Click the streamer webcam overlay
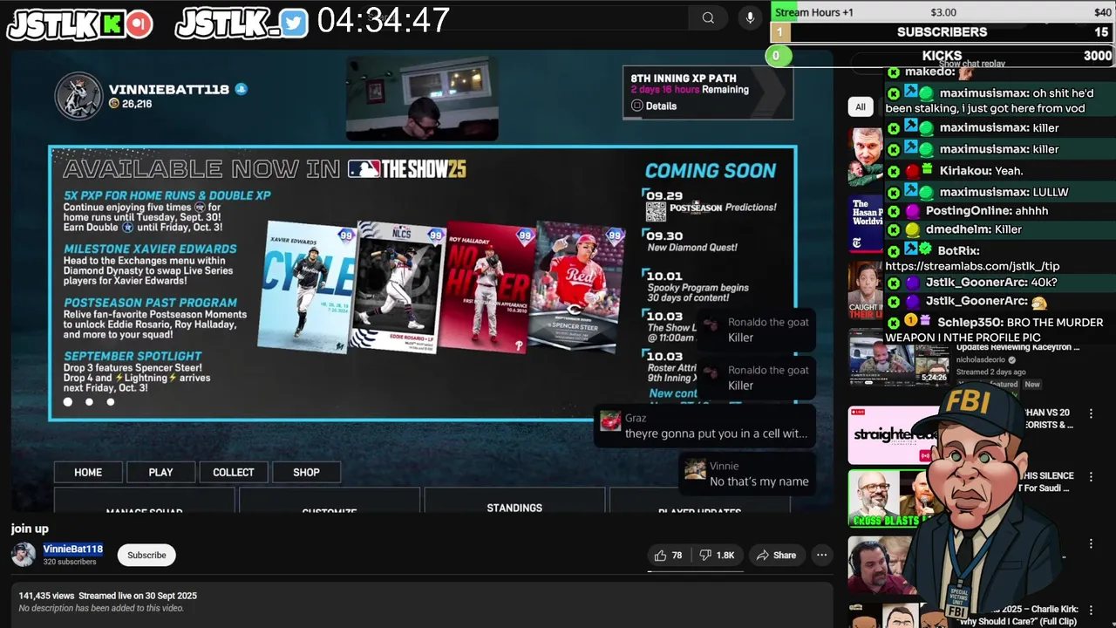 422,99
